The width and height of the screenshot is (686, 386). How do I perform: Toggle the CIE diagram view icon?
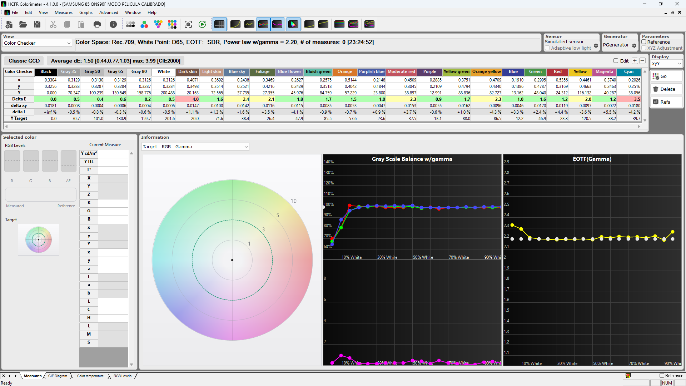pos(293,24)
